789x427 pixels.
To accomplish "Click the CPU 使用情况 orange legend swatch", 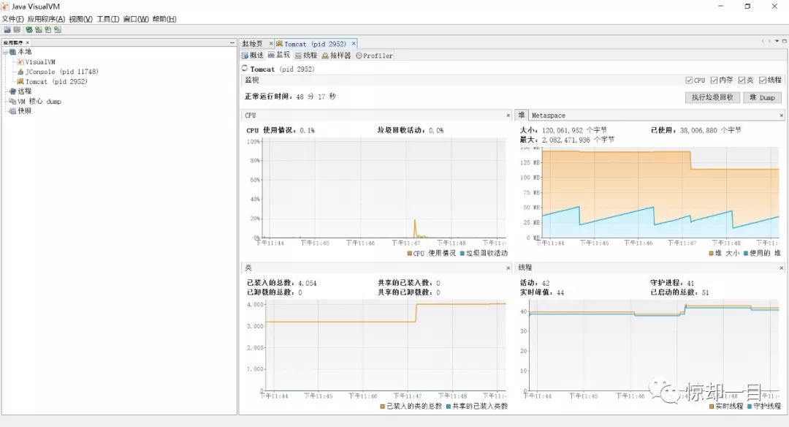I will coord(410,253).
